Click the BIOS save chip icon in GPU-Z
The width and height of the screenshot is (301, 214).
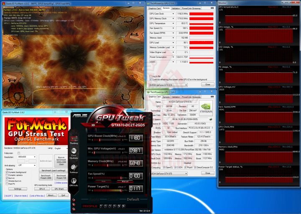(211, 119)
